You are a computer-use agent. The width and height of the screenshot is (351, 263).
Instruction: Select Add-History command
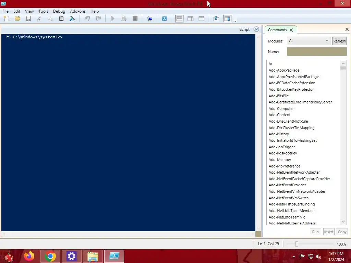click(x=279, y=134)
